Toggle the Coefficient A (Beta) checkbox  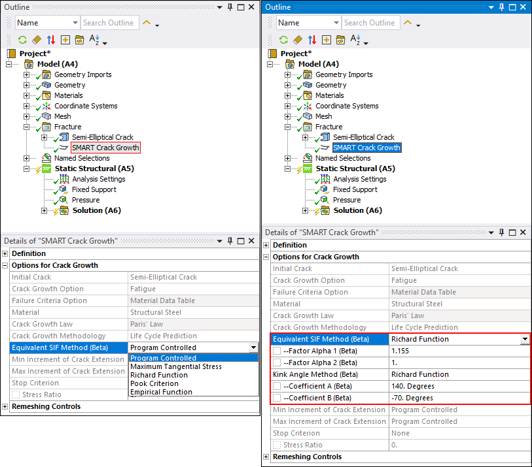pyautogui.click(x=277, y=387)
